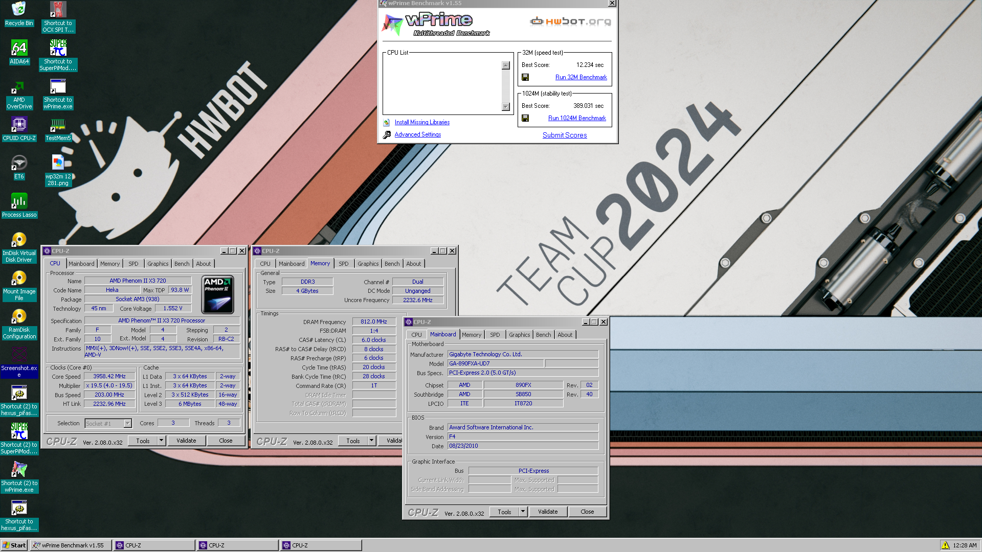Click Run 32M Benchmark link

pyautogui.click(x=581, y=77)
